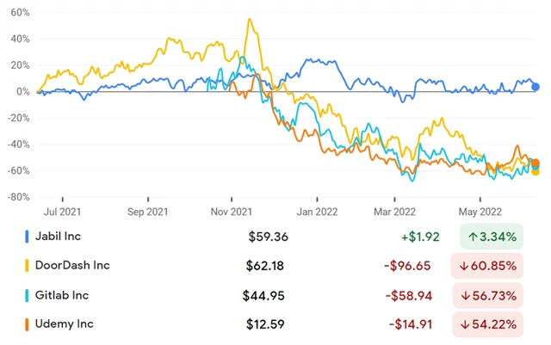Viewport: 551px width, 345px height.
Task: Click the Nov 2021 label on the time axis
Action: [232, 210]
